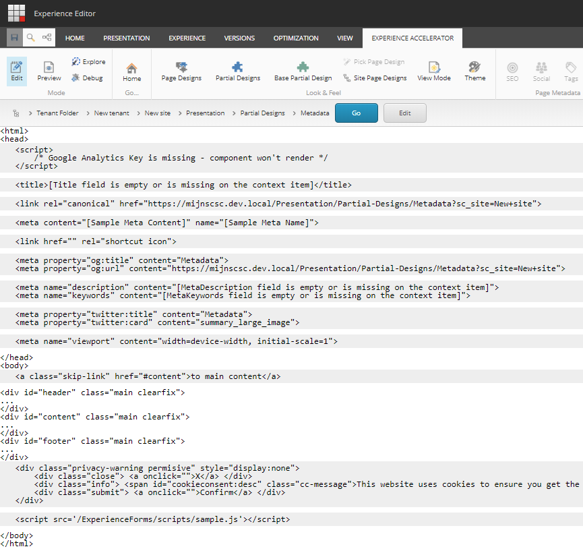Select Presentation in breadcrumb

click(x=206, y=113)
